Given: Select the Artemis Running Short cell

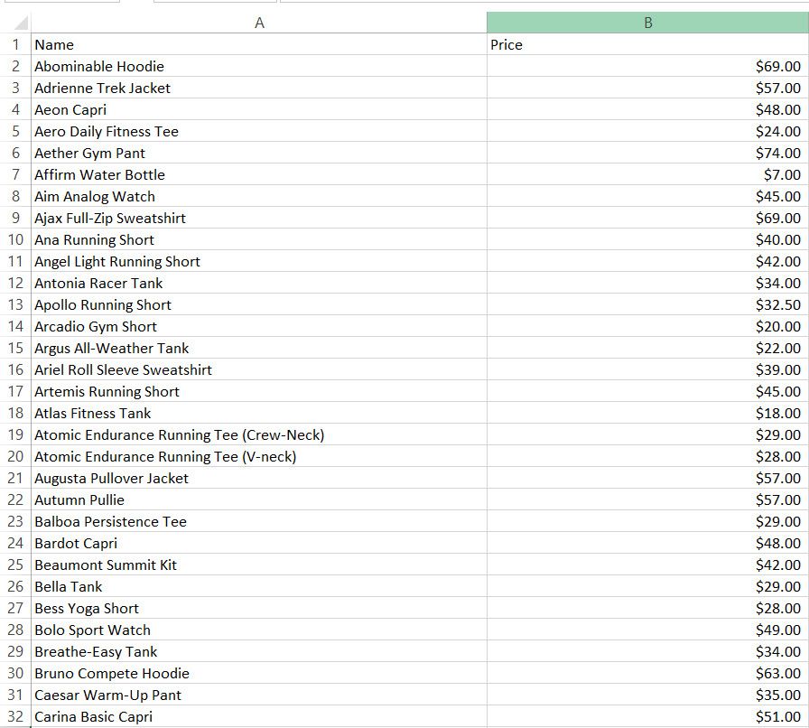Looking at the screenshot, I should tap(259, 391).
